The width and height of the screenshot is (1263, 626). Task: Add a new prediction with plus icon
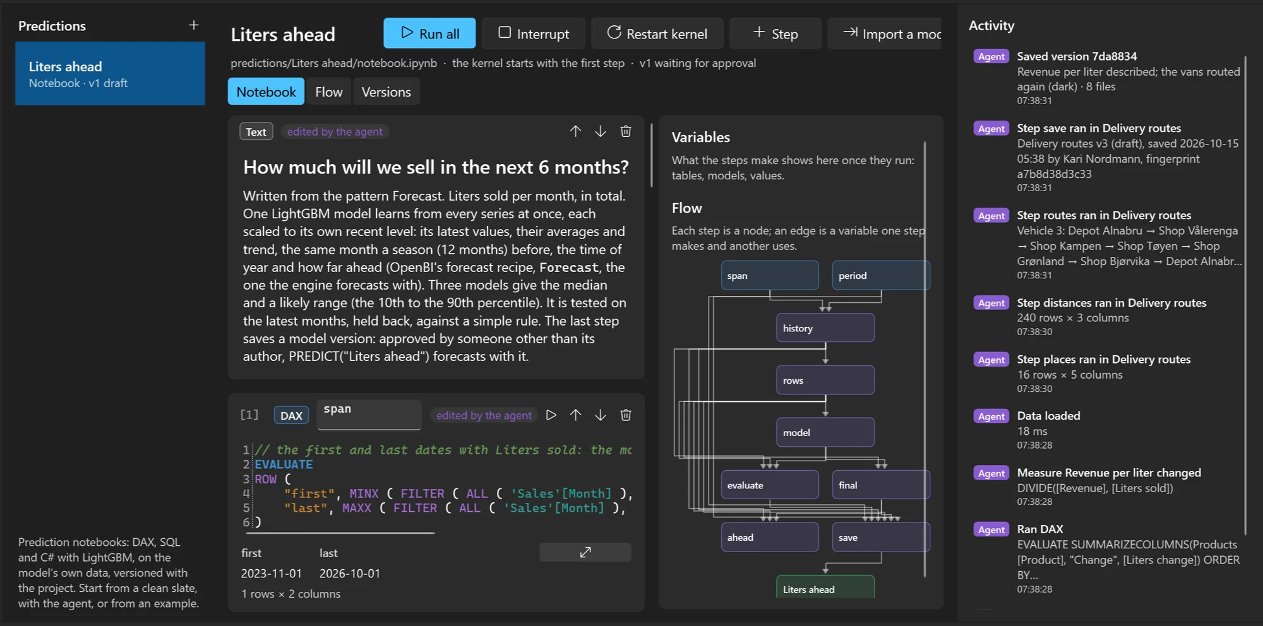194,25
